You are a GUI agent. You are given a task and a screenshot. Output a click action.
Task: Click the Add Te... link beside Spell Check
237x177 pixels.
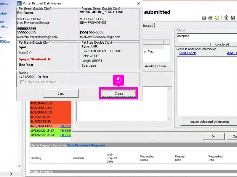pyautogui.click(x=232, y=53)
